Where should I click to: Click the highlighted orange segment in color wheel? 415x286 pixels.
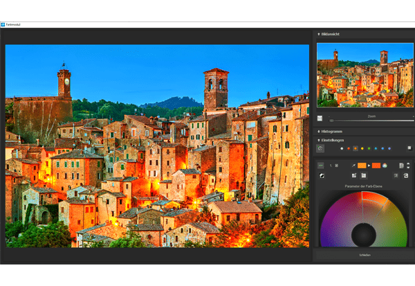(x=373, y=198)
